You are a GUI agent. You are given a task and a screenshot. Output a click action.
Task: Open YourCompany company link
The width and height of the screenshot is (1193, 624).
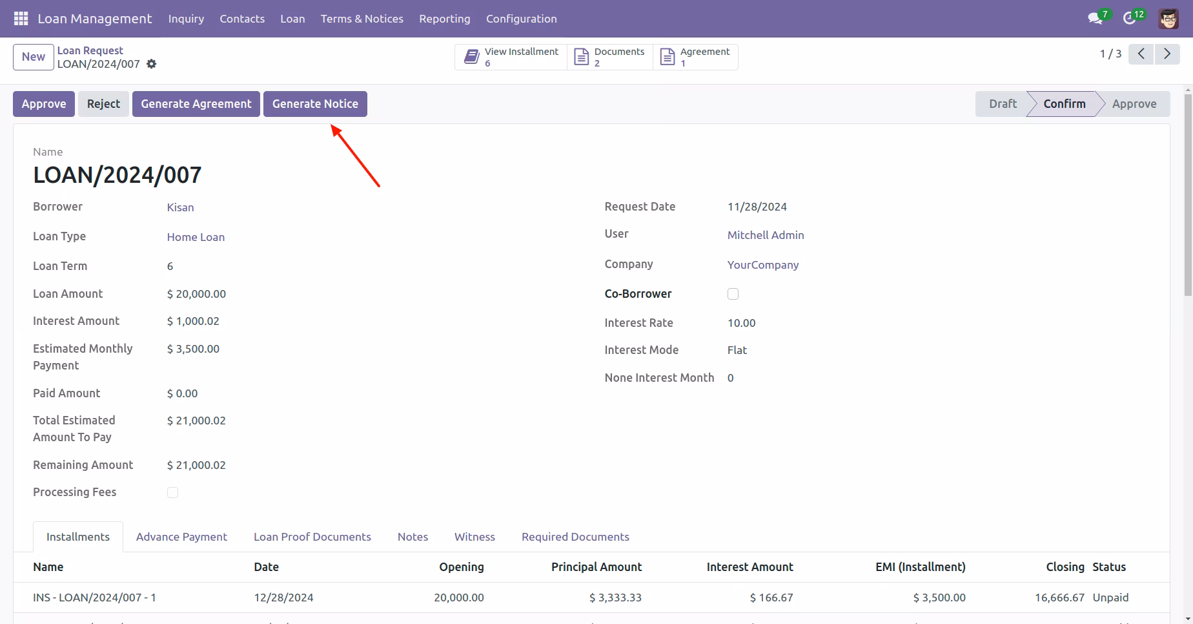(x=763, y=265)
